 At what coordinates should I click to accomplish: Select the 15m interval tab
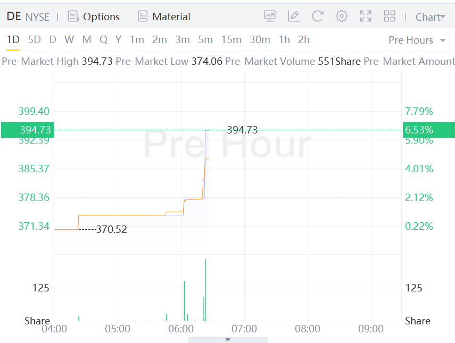click(x=231, y=40)
